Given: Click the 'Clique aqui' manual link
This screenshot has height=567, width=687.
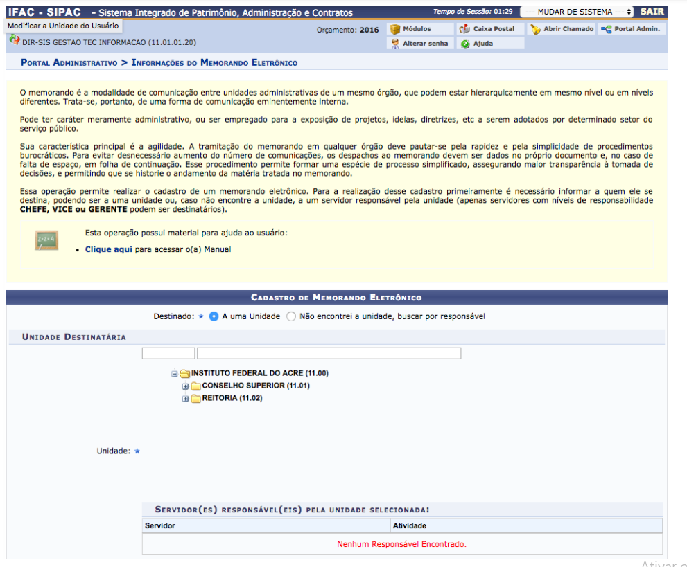Looking at the screenshot, I should point(109,249).
